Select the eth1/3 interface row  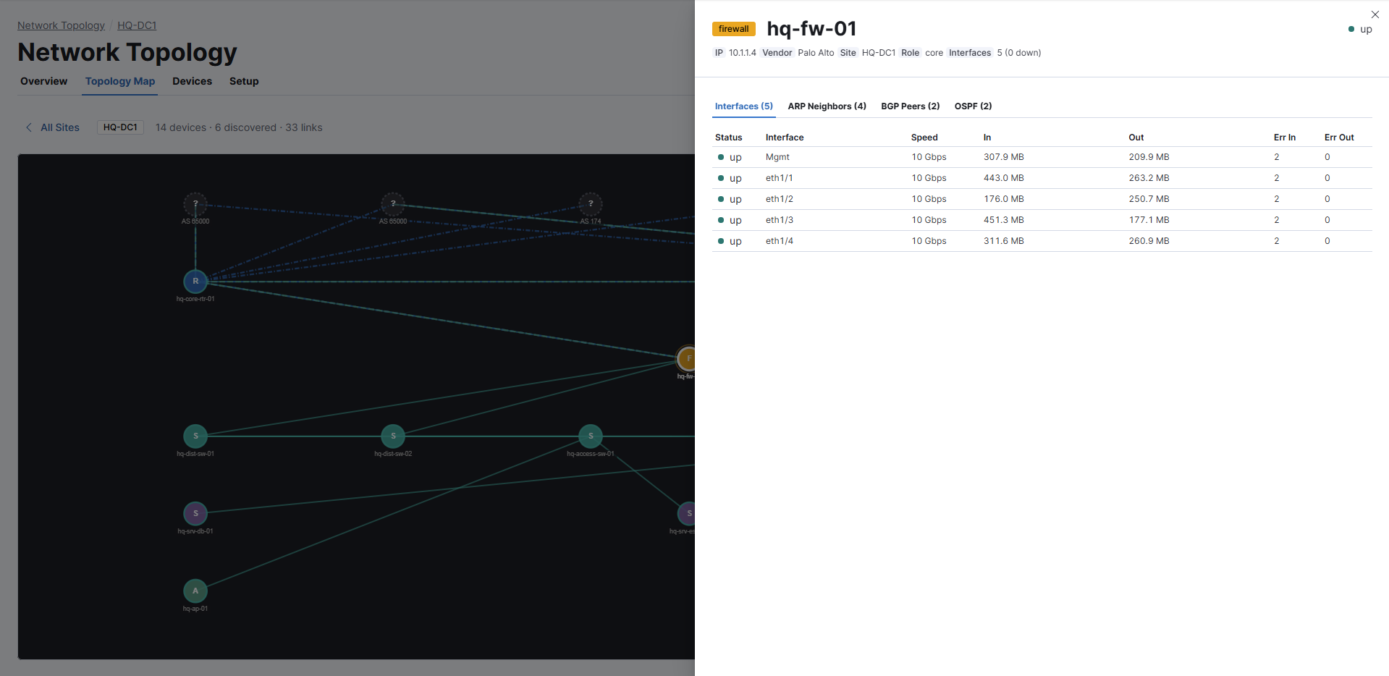click(1042, 220)
